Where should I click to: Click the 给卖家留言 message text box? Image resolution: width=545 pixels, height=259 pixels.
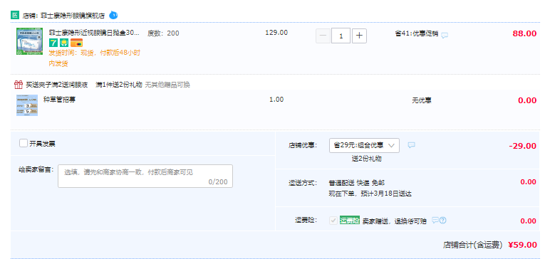tap(145, 176)
